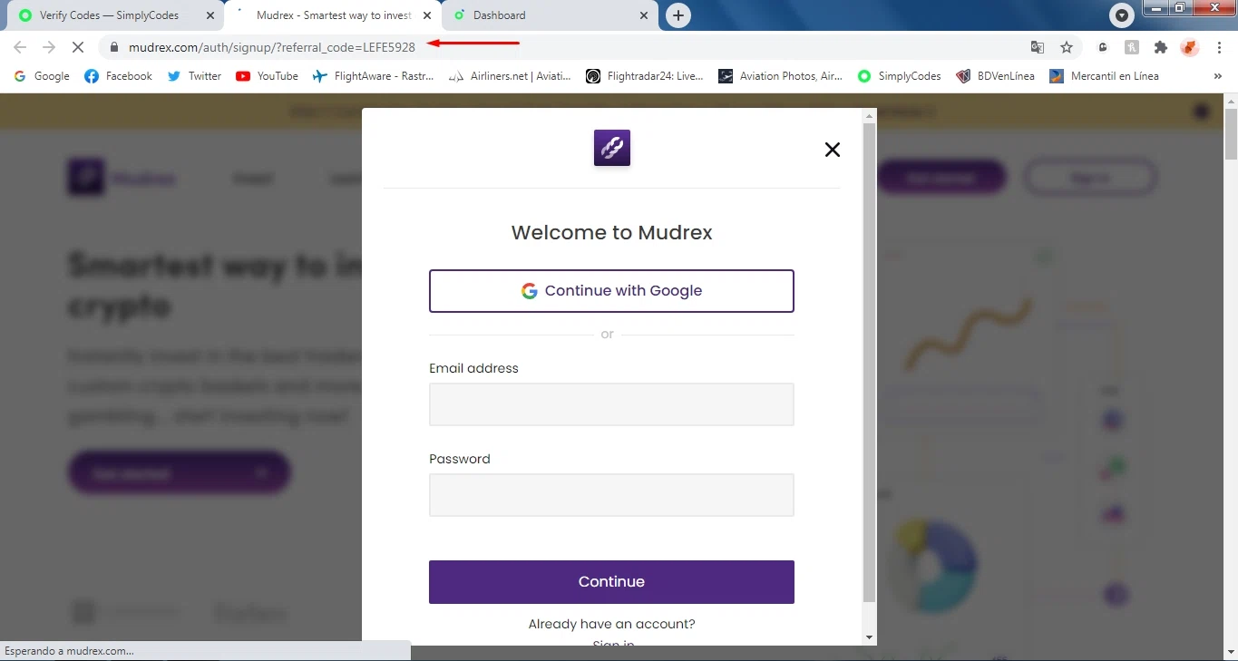Click the Mudrex logo in dialog
1238x661 pixels.
click(611, 148)
